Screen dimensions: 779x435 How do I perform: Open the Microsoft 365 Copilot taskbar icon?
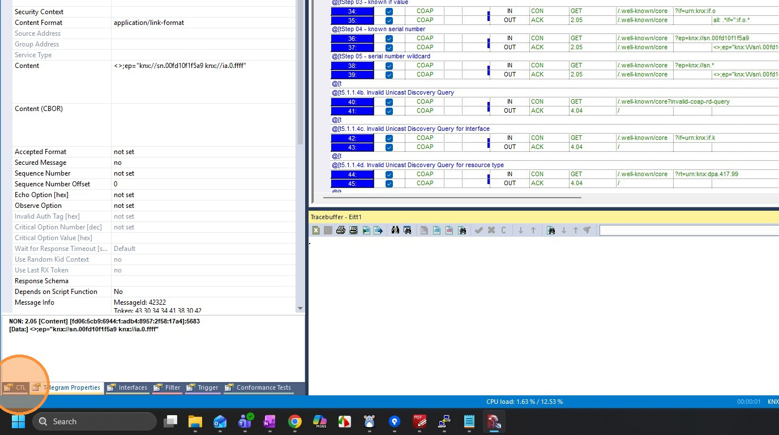coord(320,421)
